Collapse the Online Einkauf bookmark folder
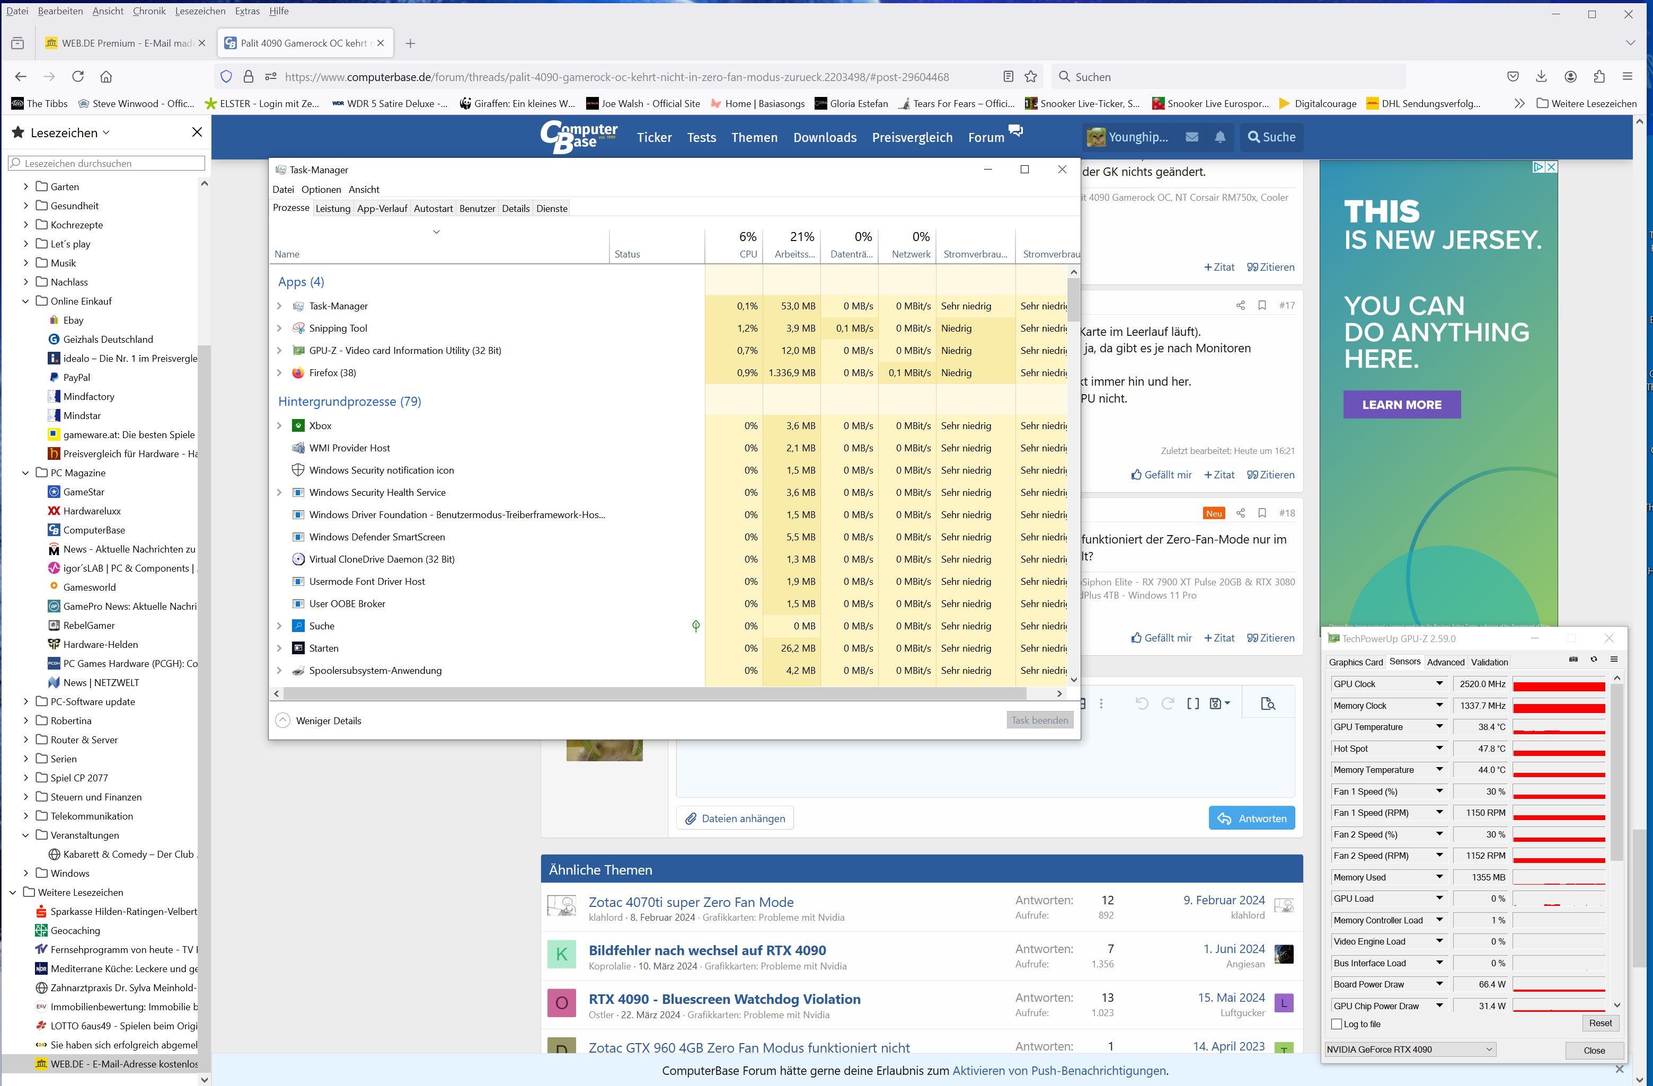This screenshot has height=1086, width=1653. [x=25, y=301]
